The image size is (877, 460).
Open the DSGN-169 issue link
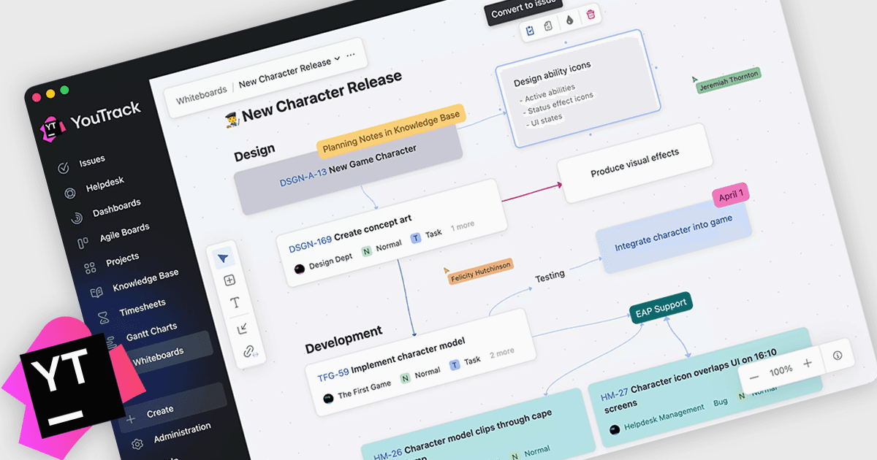(x=310, y=245)
